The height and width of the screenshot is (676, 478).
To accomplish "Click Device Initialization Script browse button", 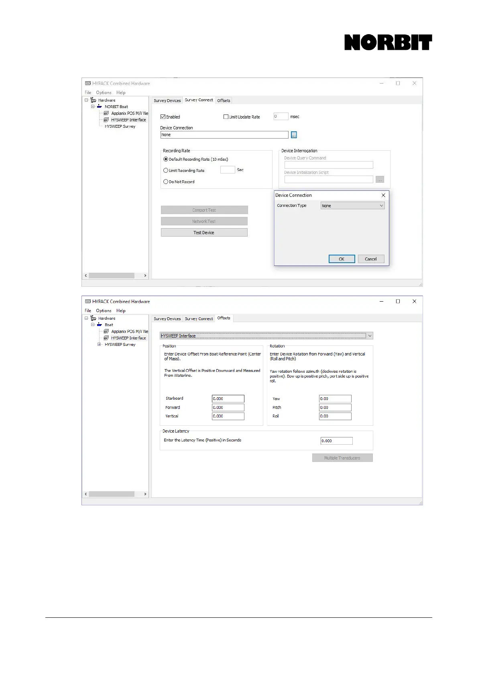I will 380,180.
